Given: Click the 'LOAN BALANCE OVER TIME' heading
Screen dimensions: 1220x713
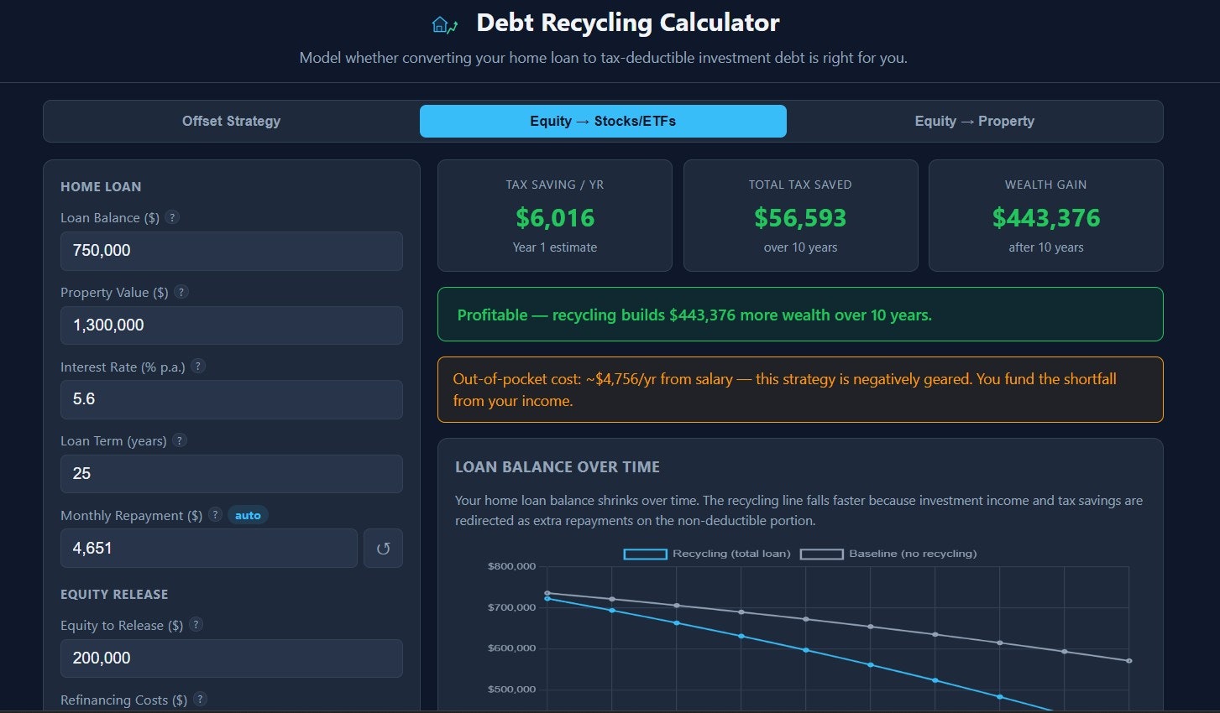Looking at the screenshot, I should coord(558,467).
